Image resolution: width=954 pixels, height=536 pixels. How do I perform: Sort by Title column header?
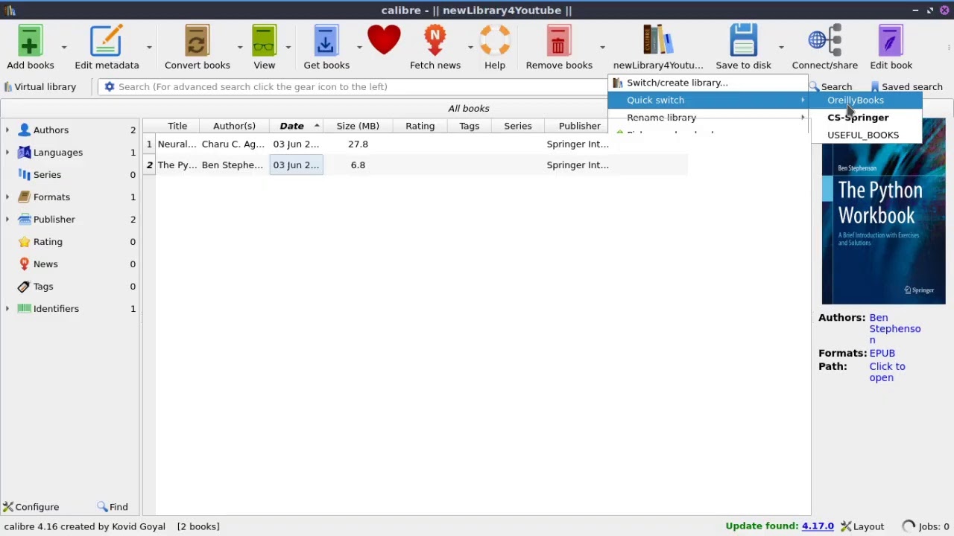click(177, 126)
